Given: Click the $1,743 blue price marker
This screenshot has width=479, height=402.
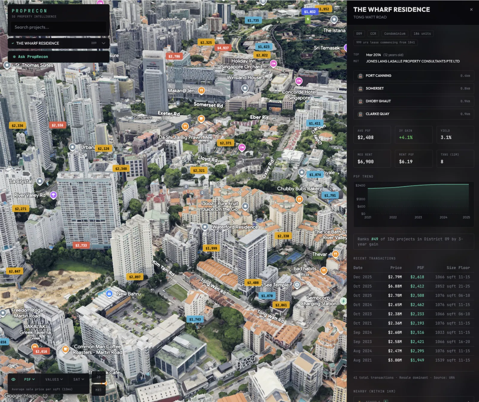Looking at the screenshot, I should pos(195,319).
